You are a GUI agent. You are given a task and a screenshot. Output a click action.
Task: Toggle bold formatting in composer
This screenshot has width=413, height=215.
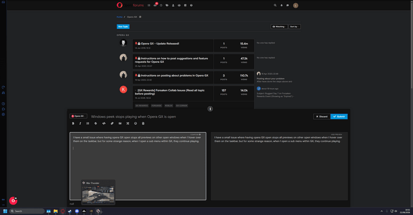coord(73,123)
